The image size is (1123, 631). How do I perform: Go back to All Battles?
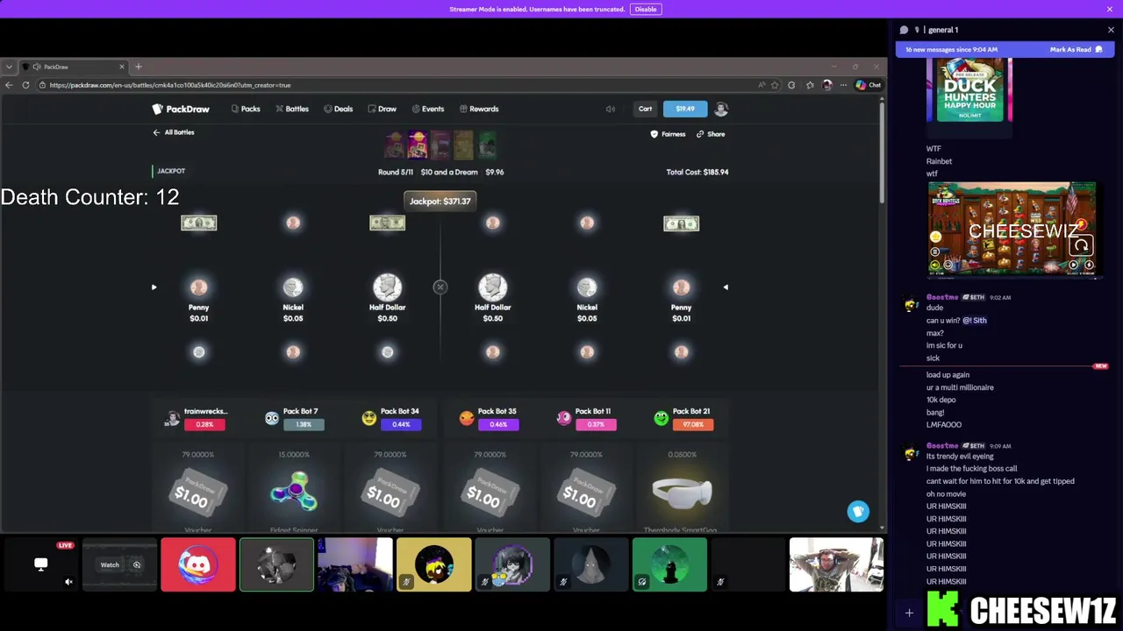point(174,132)
